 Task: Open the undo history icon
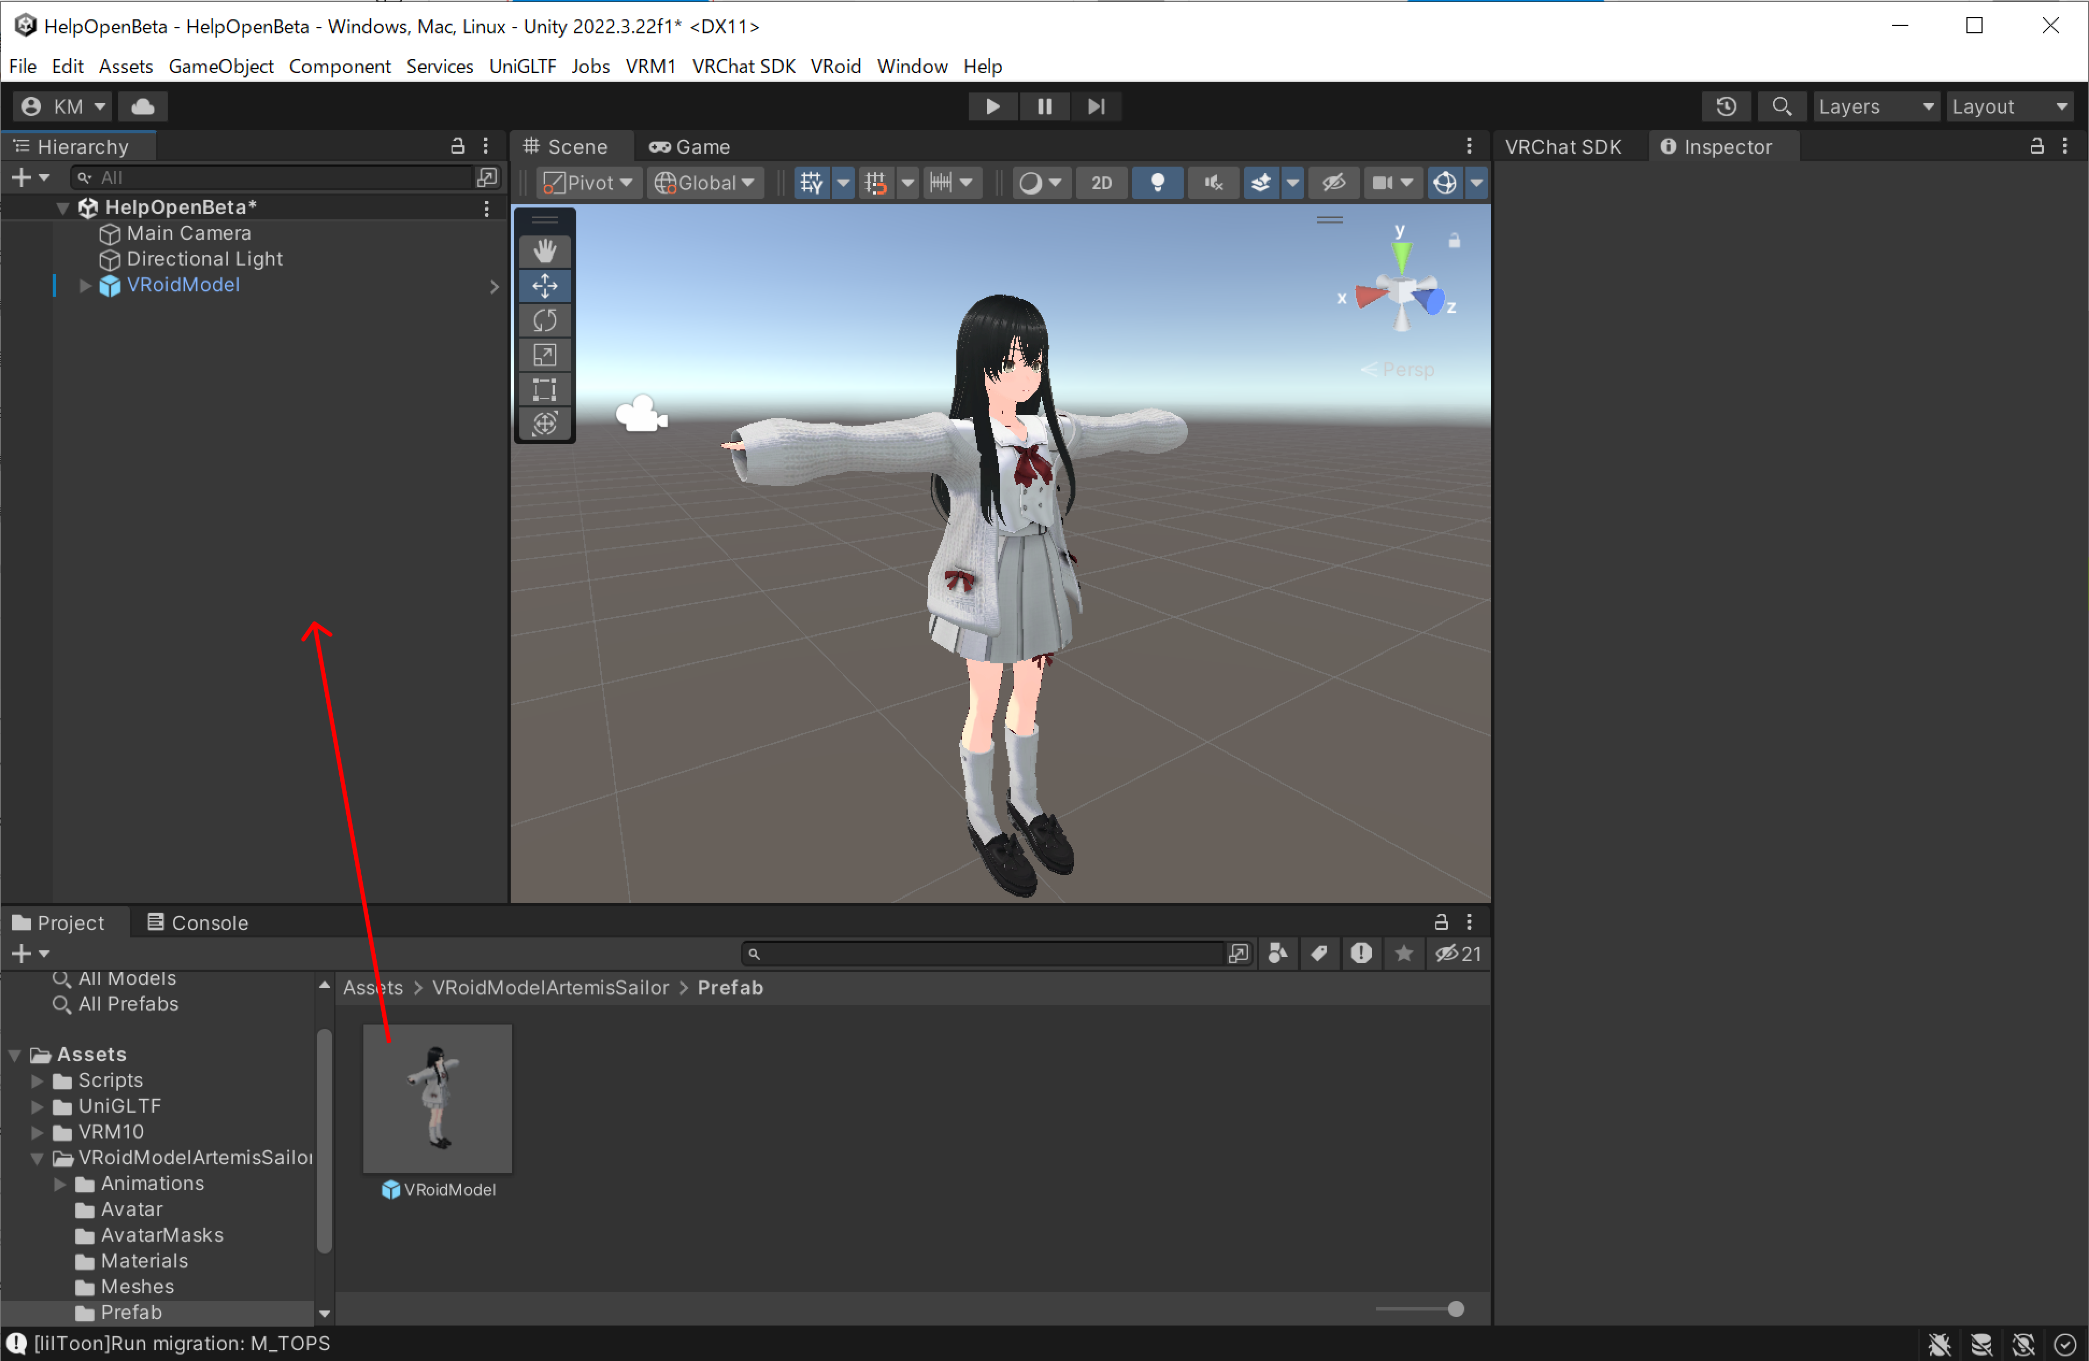pyautogui.click(x=1726, y=106)
